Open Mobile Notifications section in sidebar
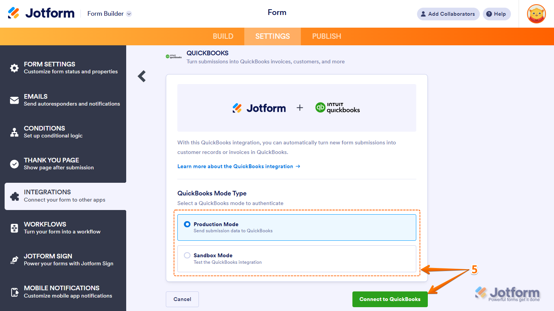The width and height of the screenshot is (554, 311). tap(63, 292)
